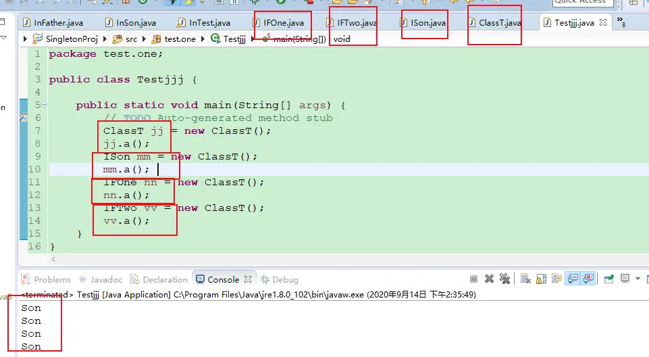Image resolution: width=649 pixels, height=357 pixels.
Task: Remove all terminated launches in Console
Action: click(x=504, y=279)
